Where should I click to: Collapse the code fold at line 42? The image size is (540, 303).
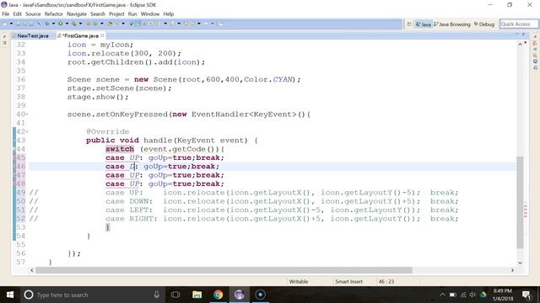point(27,131)
